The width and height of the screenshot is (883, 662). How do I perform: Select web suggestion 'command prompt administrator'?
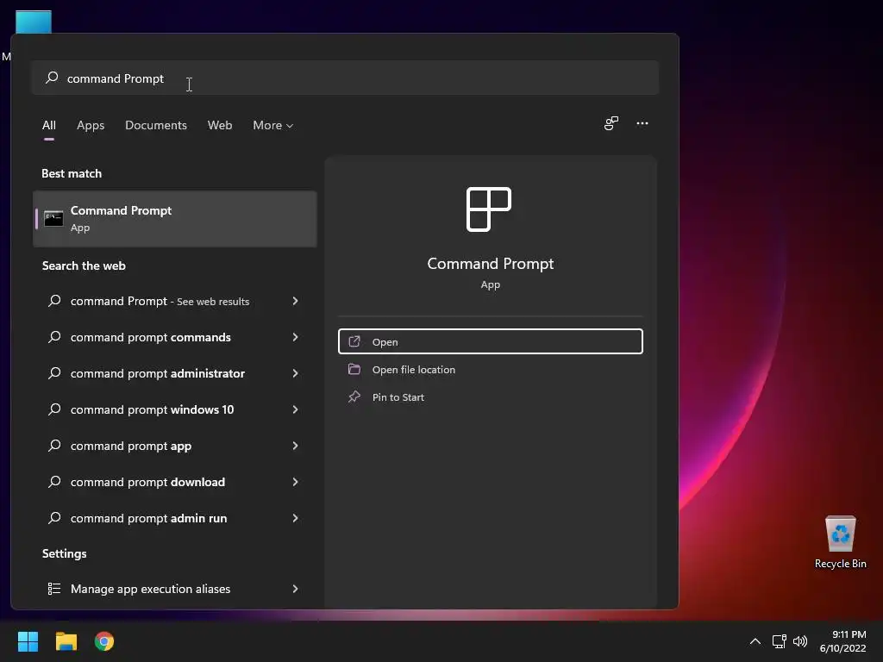[174, 373]
